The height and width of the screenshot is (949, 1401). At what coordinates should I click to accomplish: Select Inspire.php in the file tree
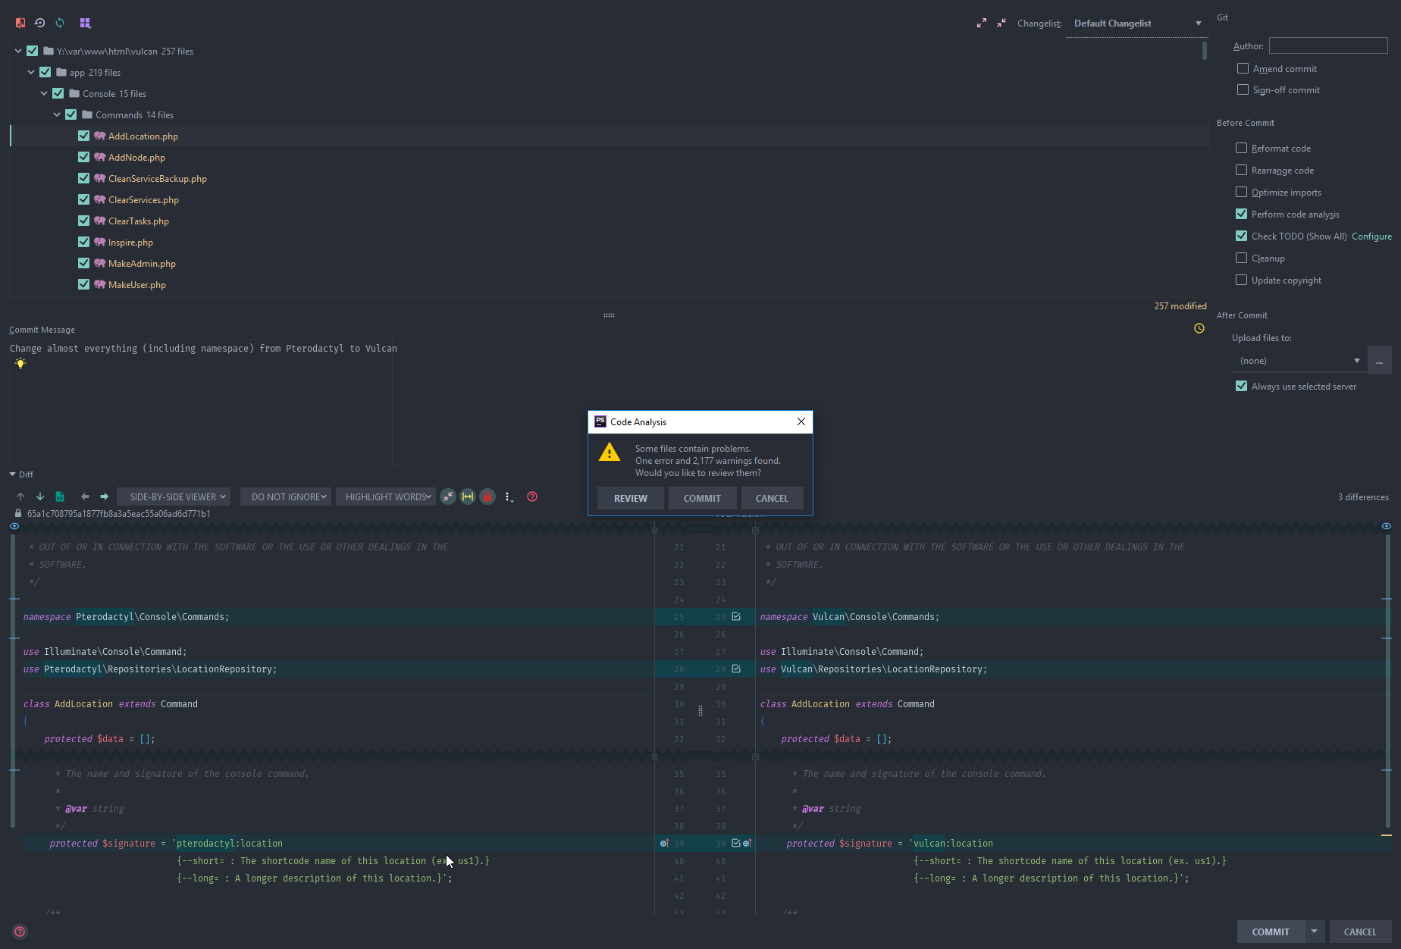point(130,242)
